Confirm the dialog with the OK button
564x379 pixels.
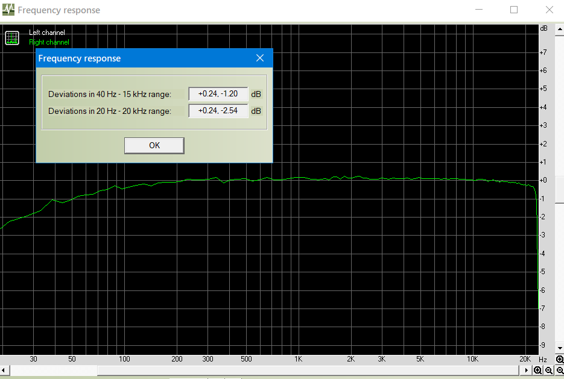tap(154, 145)
